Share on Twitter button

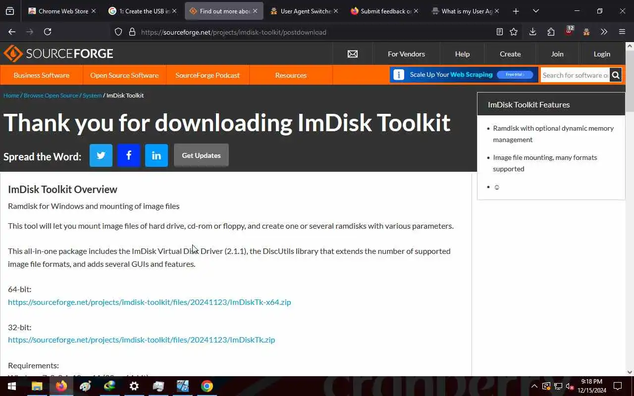pyautogui.click(x=101, y=155)
